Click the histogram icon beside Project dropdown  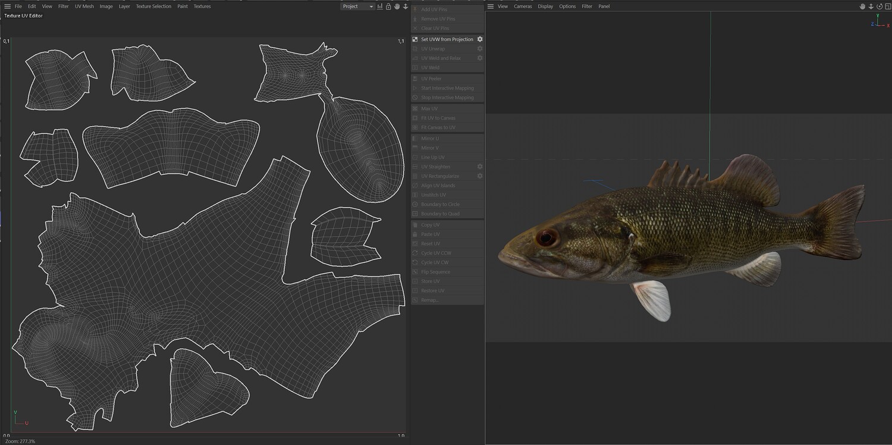click(380, 7)
